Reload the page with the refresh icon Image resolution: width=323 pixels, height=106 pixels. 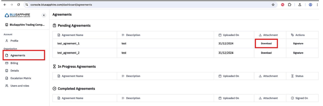click(19, 5)
